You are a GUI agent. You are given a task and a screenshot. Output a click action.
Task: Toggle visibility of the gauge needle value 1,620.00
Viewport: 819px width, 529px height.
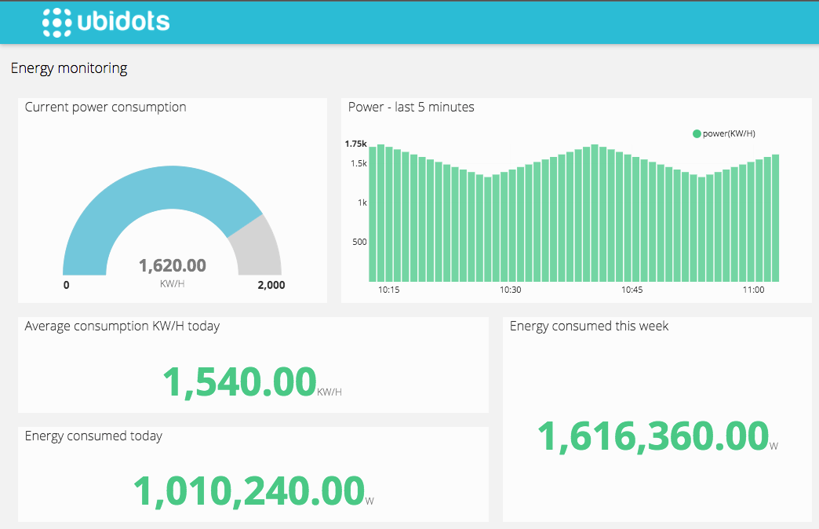coord(172,266)
